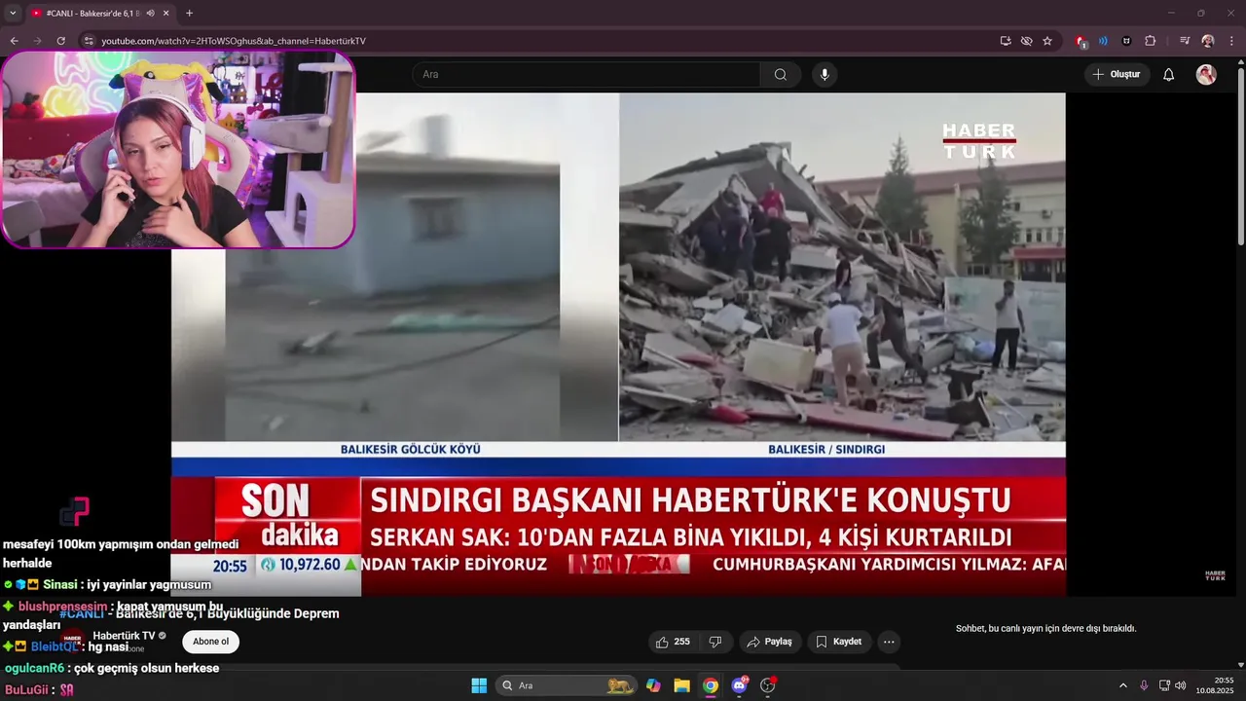Click the page vertical scrollbar
Viewport: 1246px width, 701px height.
1241,156
